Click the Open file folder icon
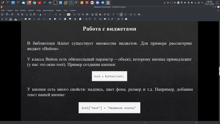 (7, 14)
